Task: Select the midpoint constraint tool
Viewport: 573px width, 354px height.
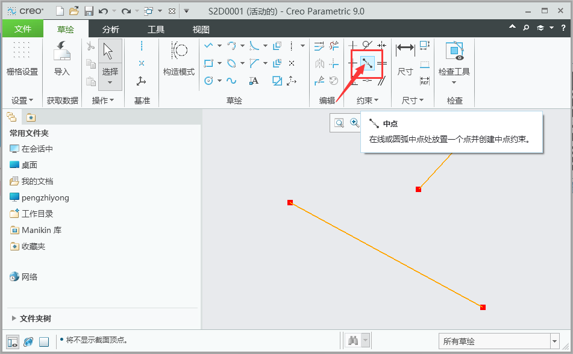Action: pos(368,63)
